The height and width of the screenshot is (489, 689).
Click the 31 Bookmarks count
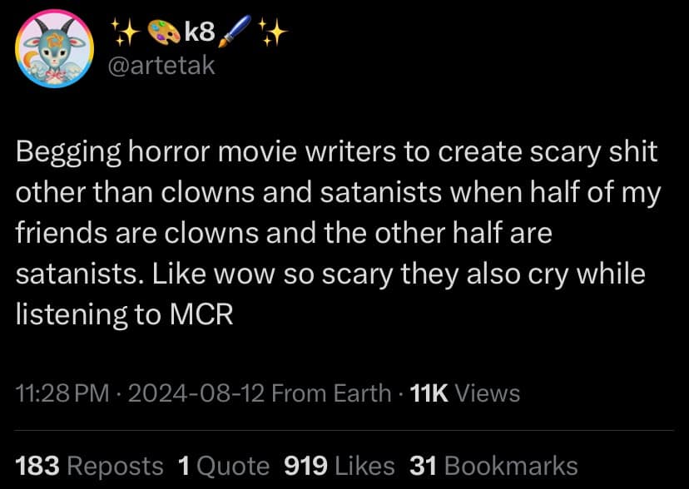pos(493,466)
